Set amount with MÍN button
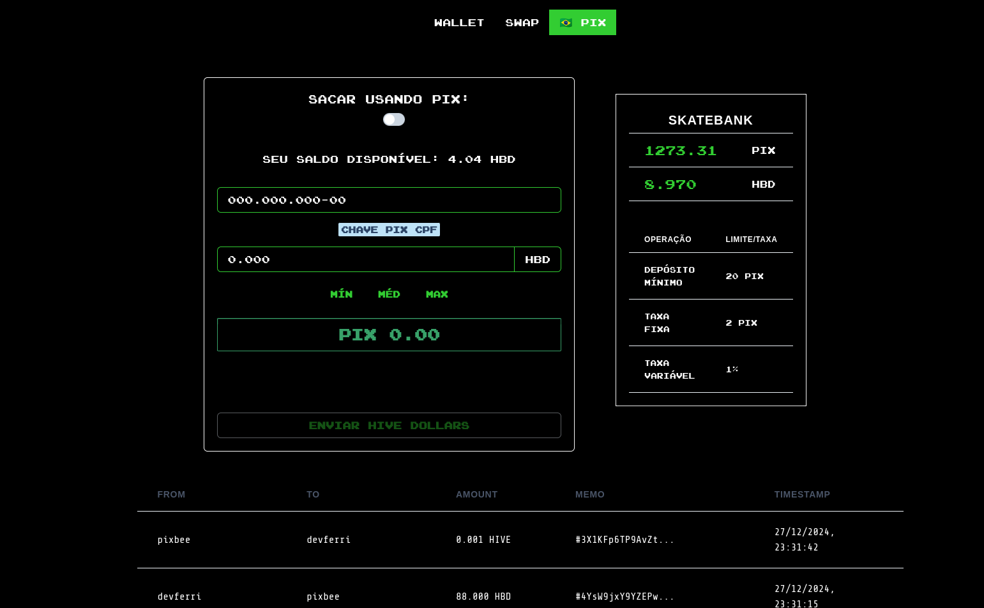Screen dimensions: 984x608 pyautogui.click(x=342, y=294)
